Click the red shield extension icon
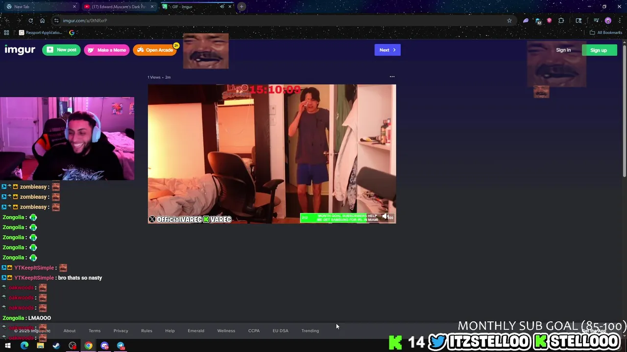The height and width of the screenshot is (352, 627). tap(549, 21)
